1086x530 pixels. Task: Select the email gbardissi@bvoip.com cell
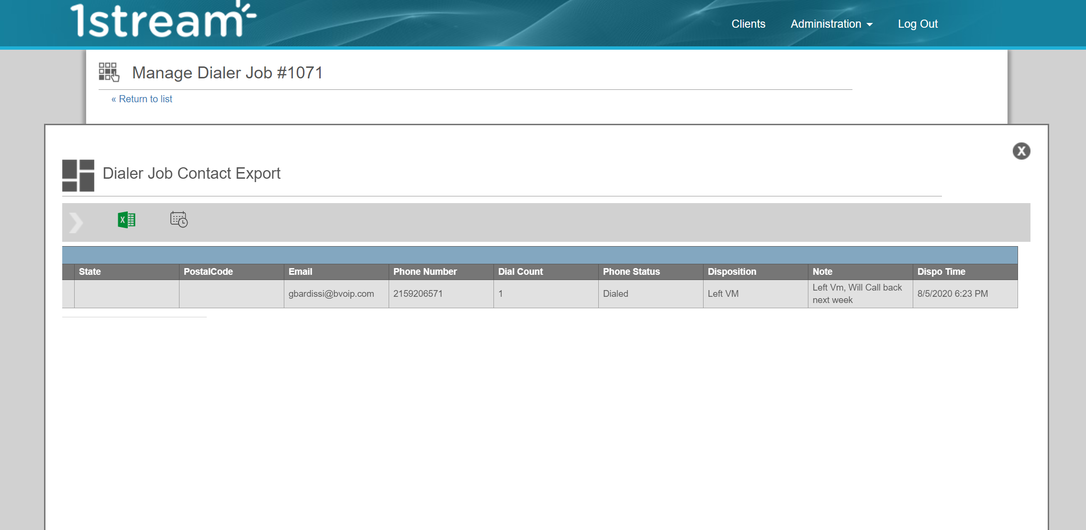[336, 294]
